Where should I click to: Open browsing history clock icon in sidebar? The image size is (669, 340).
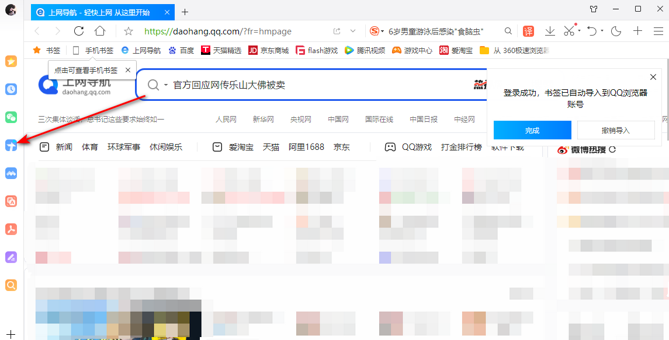coord(11,89)
